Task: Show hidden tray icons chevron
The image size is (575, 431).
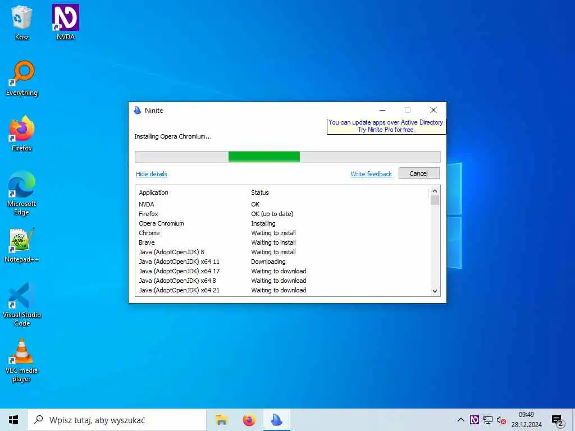Action: pyautogui.click(x=460, y=420)
